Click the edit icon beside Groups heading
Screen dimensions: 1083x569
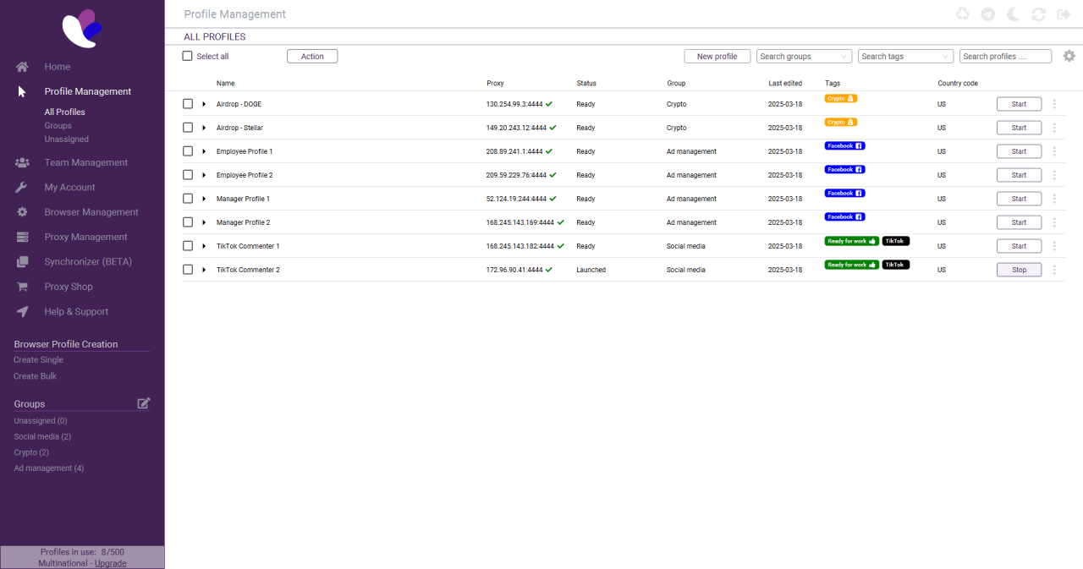(x=144, y=403)
